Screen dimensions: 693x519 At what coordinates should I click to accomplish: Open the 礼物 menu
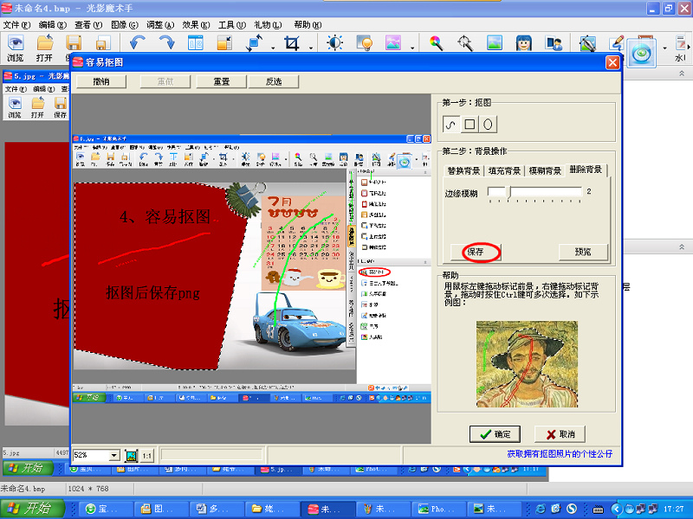point(268,25)
